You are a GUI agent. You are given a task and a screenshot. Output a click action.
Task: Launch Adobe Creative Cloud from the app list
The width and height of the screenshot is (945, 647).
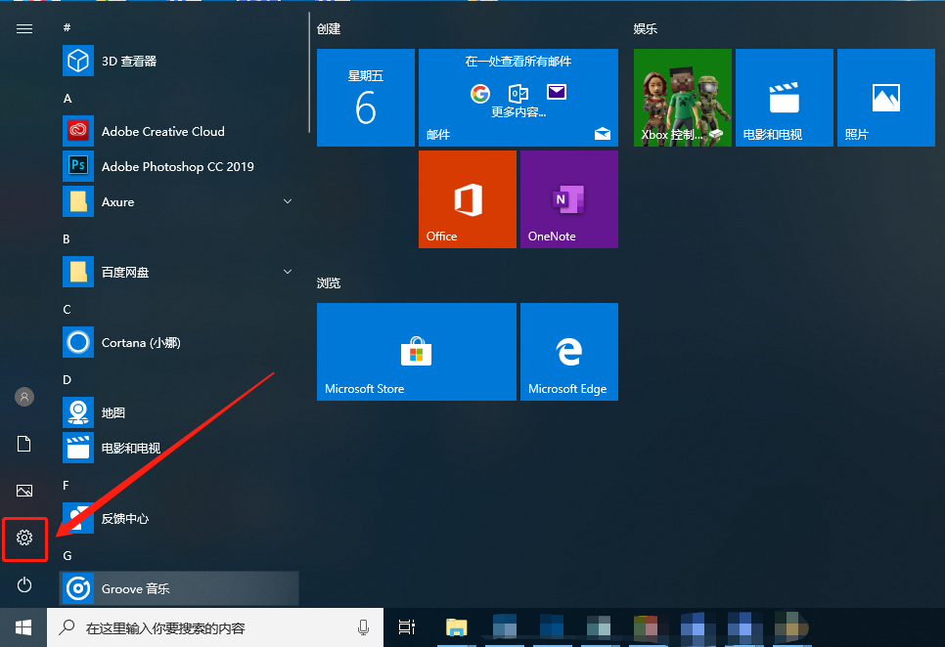click(x=180, y=131)
